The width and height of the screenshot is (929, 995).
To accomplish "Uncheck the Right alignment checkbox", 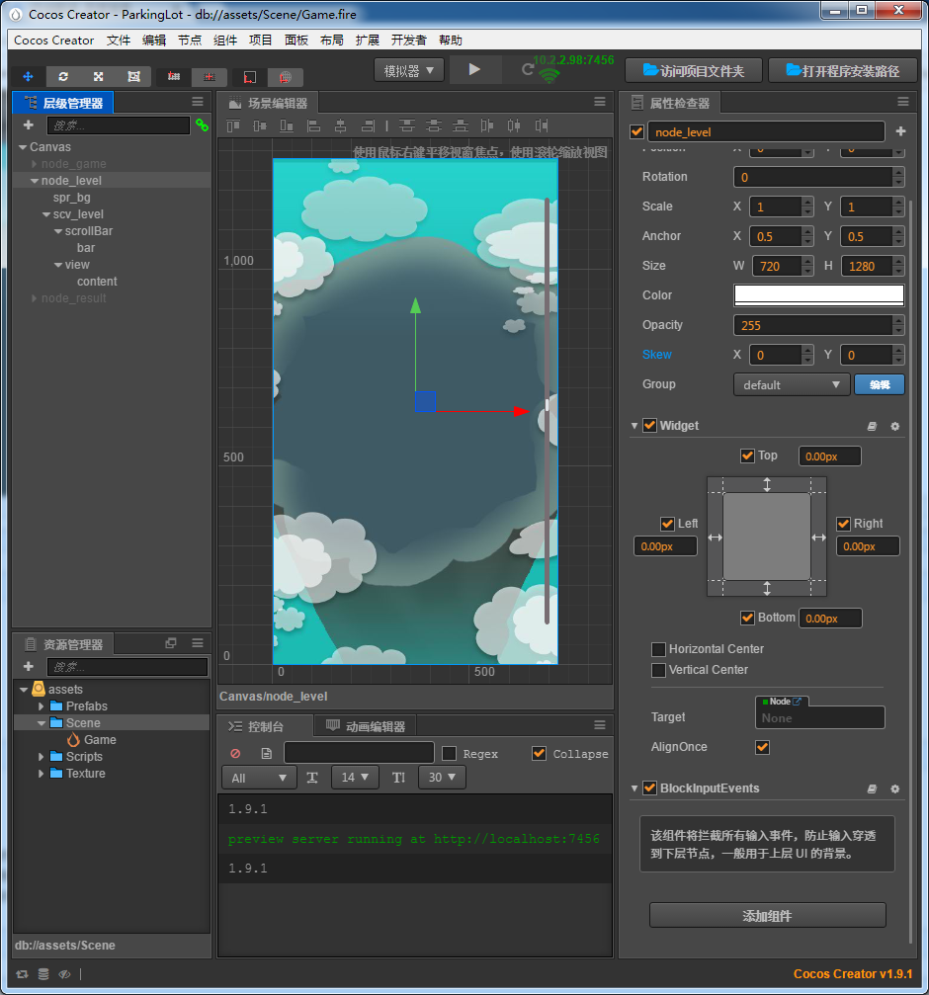I will 843,524.
